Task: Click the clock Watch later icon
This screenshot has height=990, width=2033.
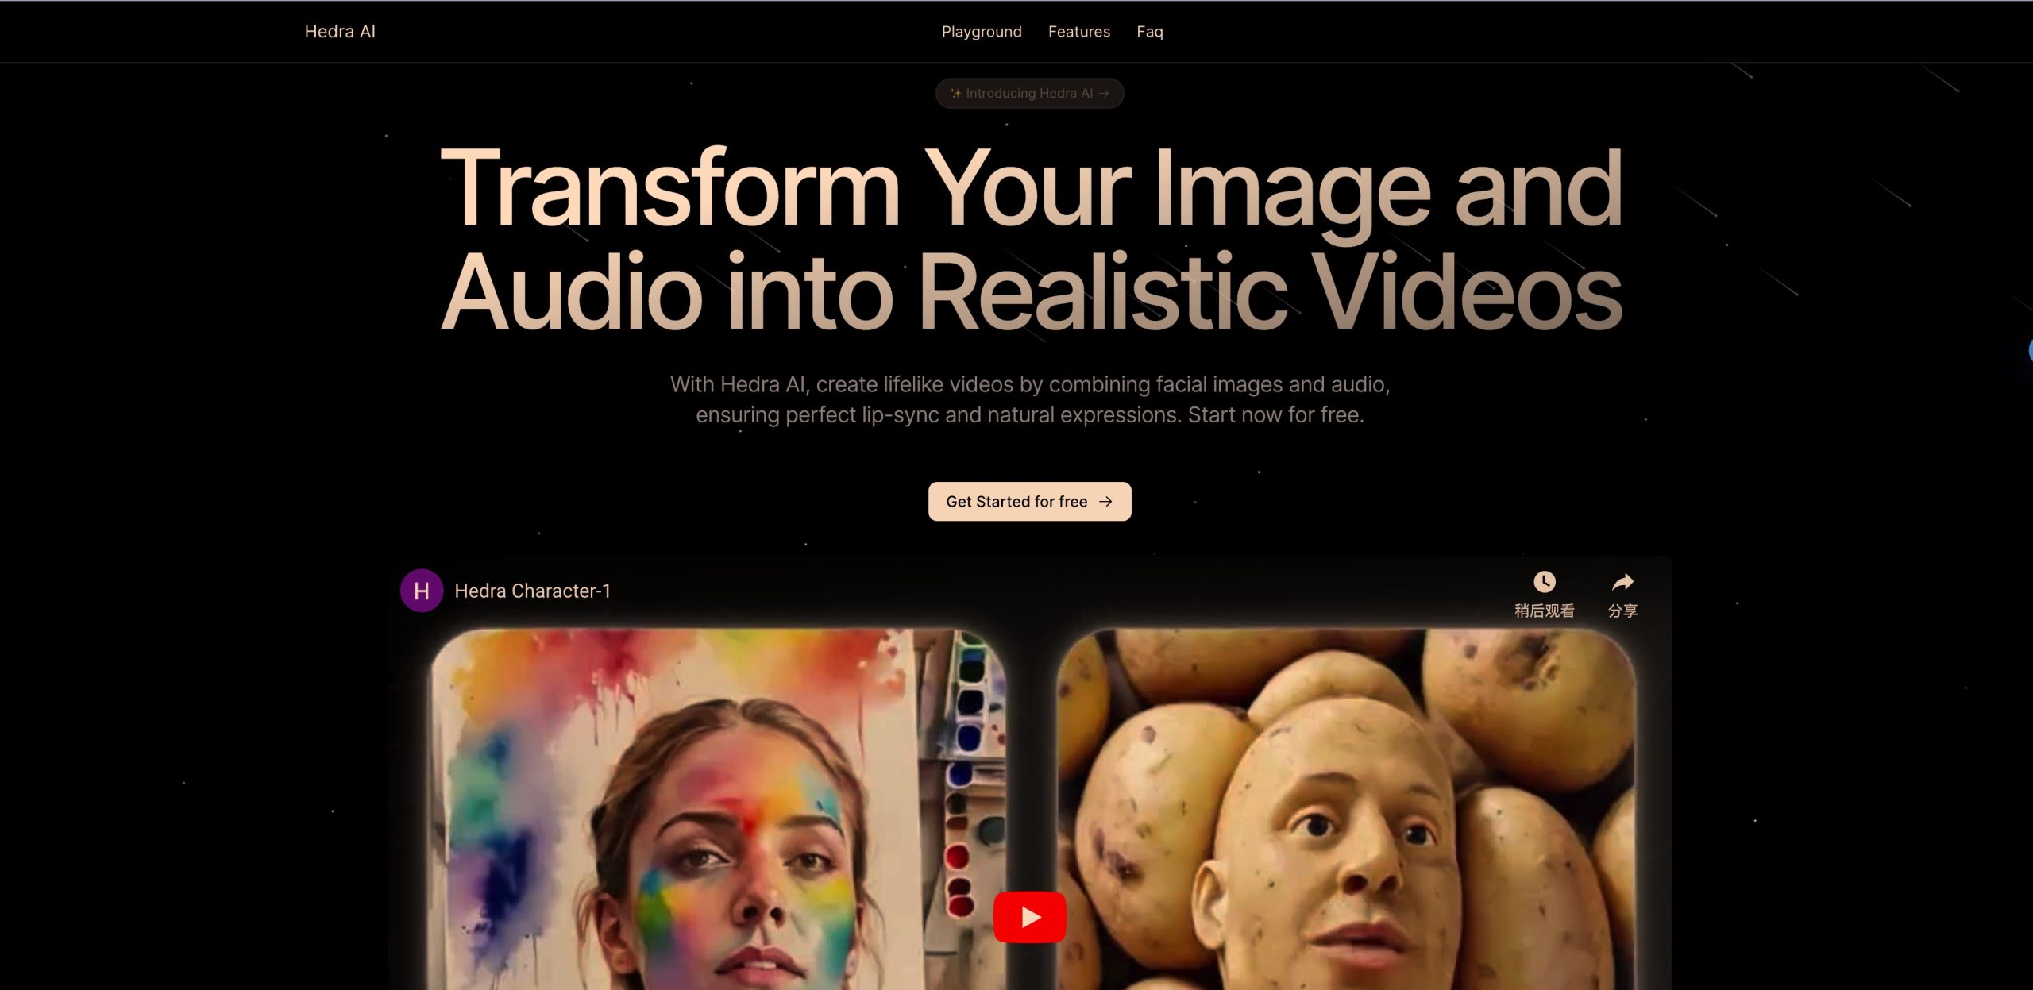Action: 1544,582
